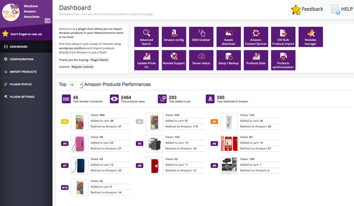Click the Total redirected to Amazon icon
Screen dimensions: 354x206
[x=210, y=99]
